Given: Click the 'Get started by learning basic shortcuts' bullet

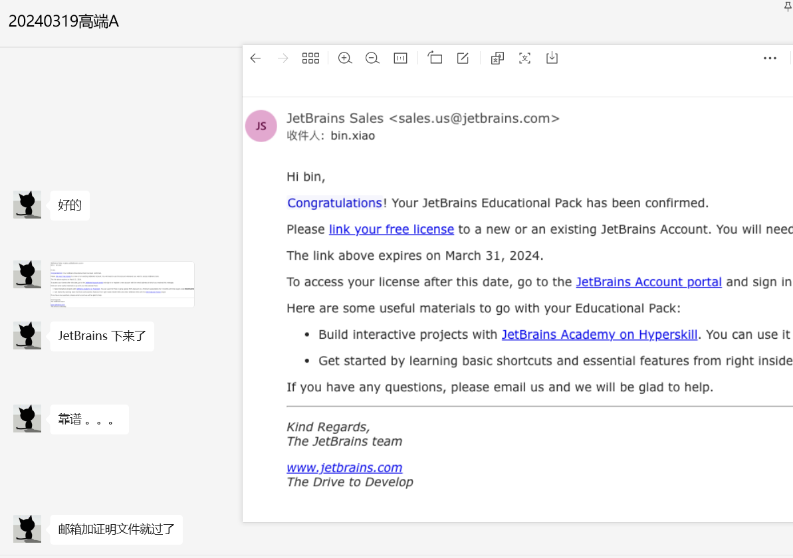Looking at the screenshot, I should click(555, 361).
